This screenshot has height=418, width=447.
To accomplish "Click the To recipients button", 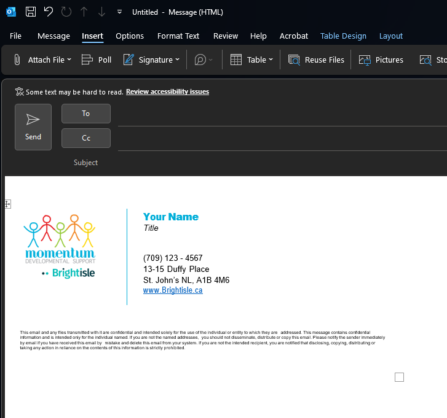I will coord(86,114).
